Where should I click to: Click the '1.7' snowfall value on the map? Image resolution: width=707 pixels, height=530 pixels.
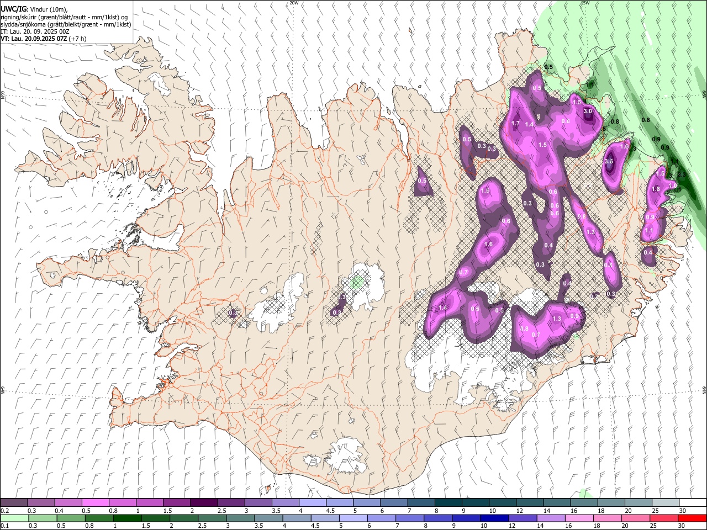(x=516, y=123)
